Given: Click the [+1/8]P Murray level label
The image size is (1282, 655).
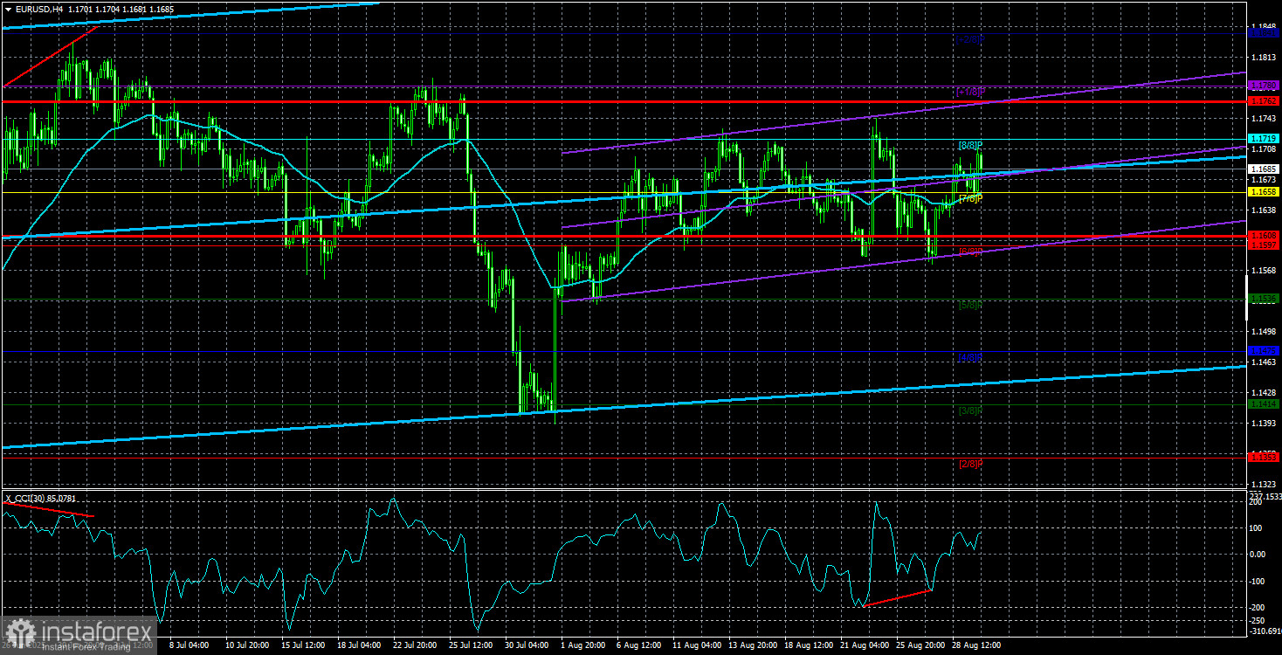Looking at the screenshot, I should pyautogui.click(x=971, y=92).
